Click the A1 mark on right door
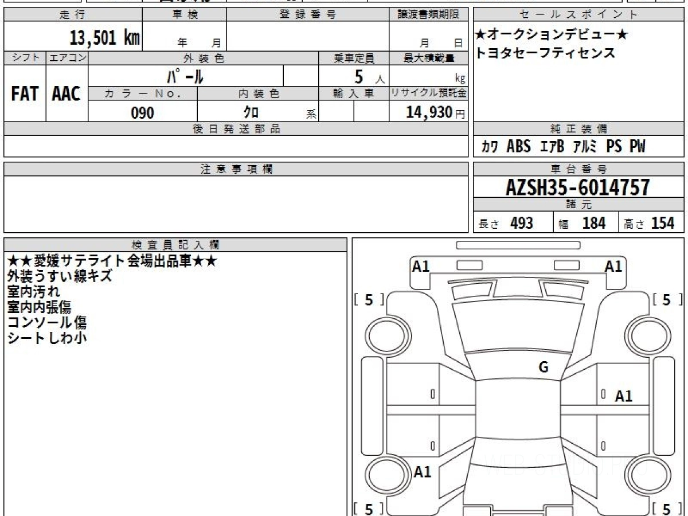Screen dimensions: 688x516 point(624,396)
